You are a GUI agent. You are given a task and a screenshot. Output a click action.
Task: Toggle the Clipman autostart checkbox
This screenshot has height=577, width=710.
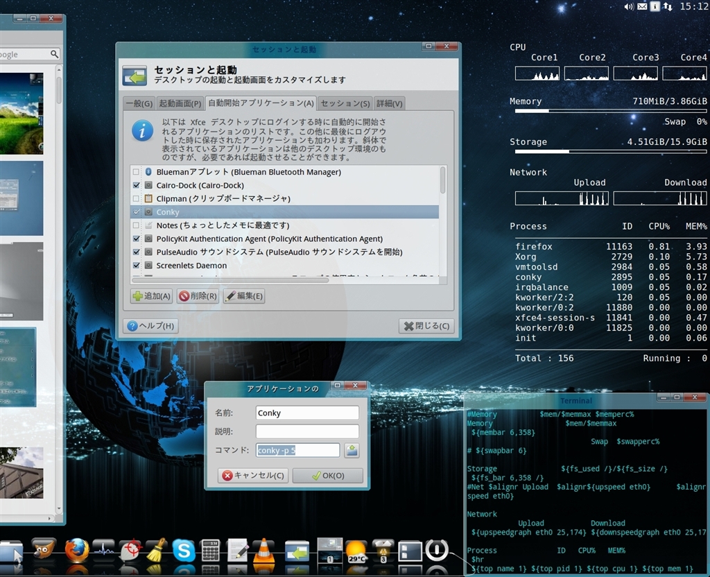pos(136,199)
